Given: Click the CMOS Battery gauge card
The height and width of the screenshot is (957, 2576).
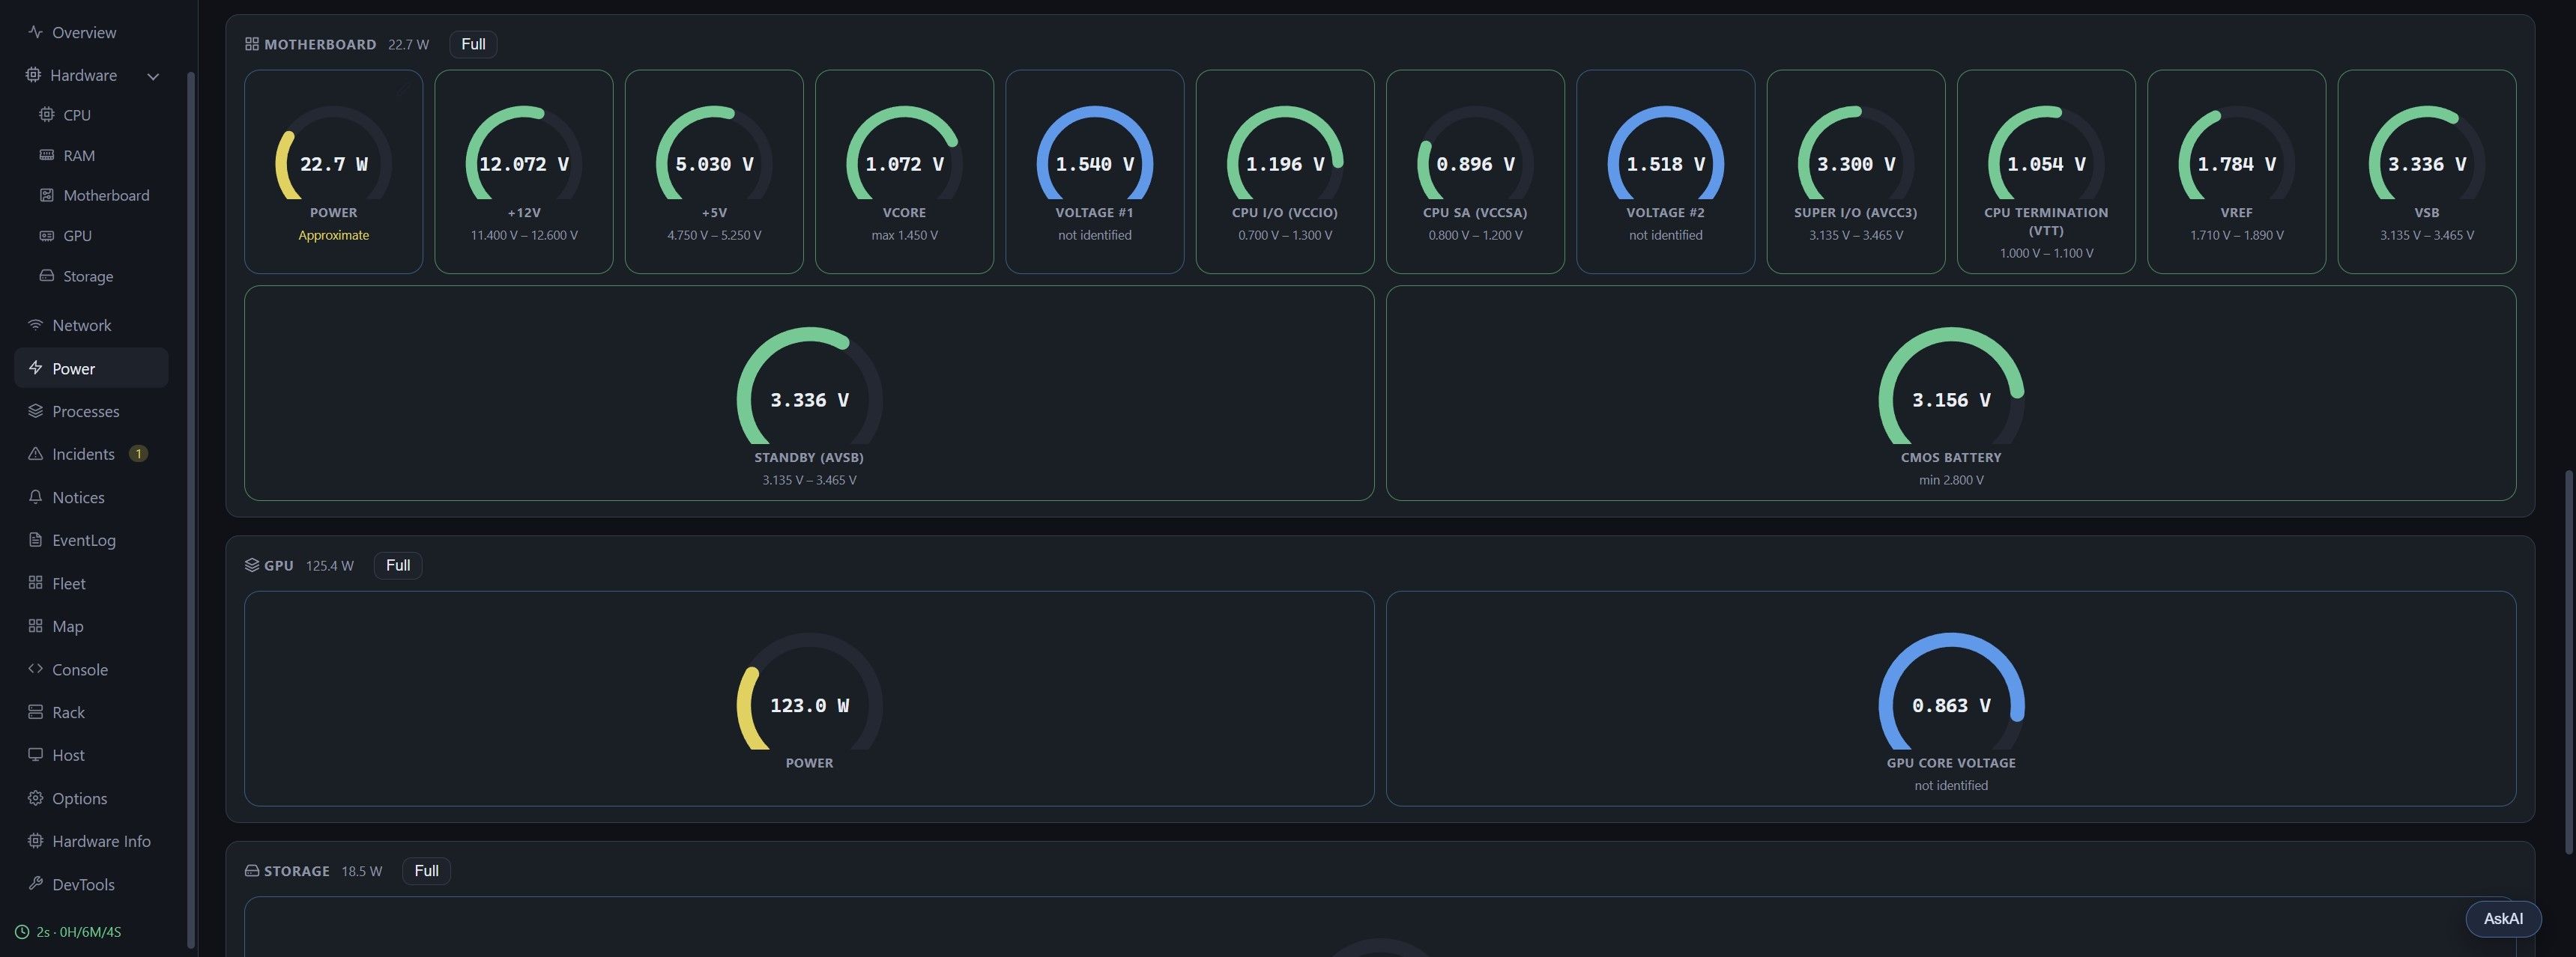Looking at the screenshot, I should pyautogui.click(x=1951, y=394).
